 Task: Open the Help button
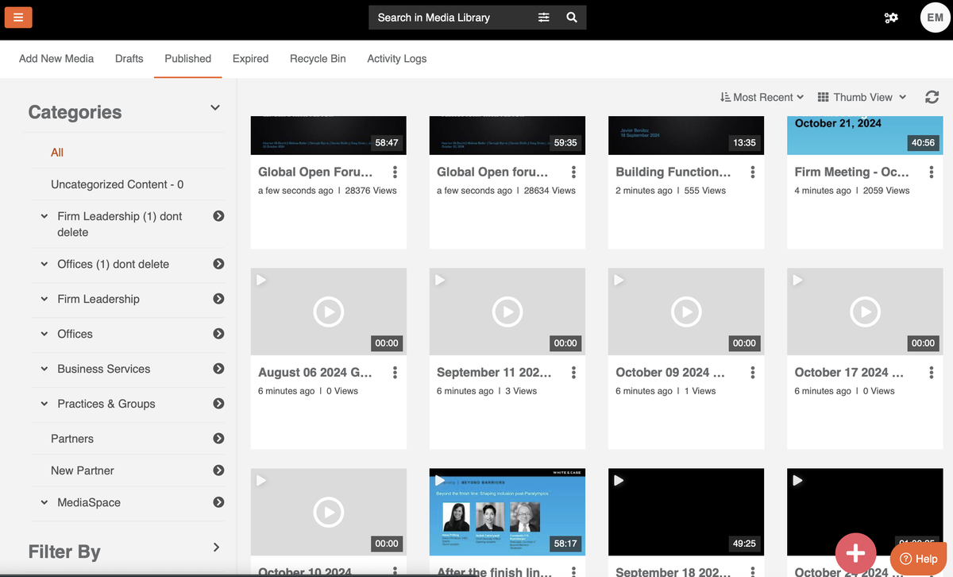point(919,559)
